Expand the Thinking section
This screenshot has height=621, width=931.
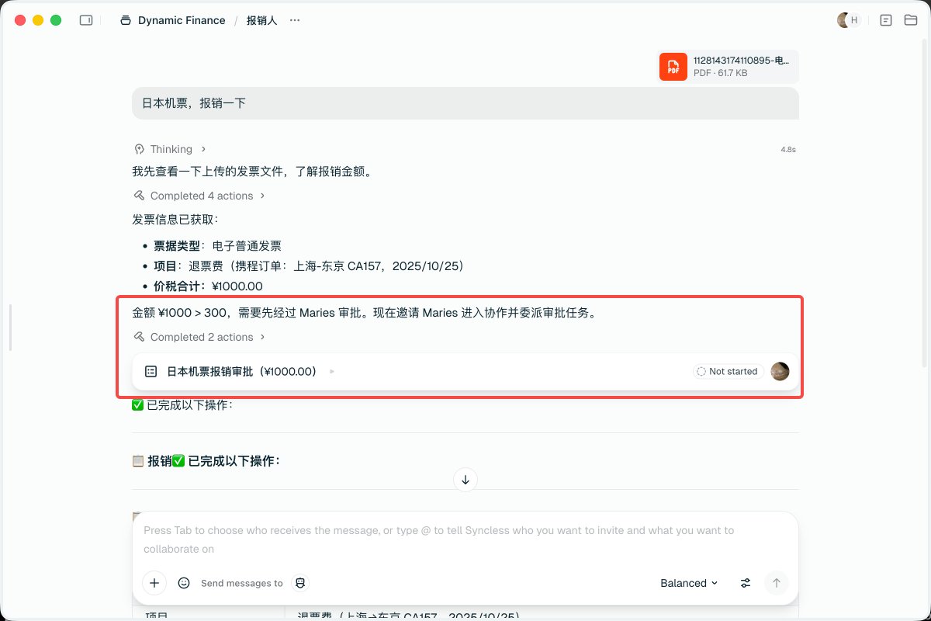click(x=170, y=149)
